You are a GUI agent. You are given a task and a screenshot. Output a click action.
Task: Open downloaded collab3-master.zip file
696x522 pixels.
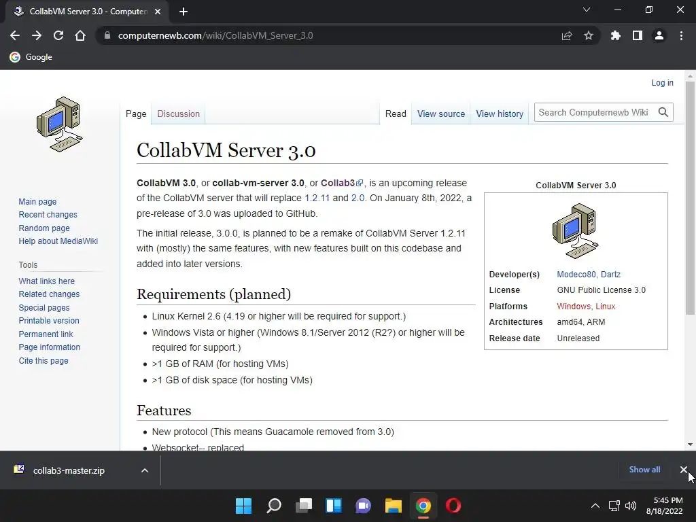pyautogui.click(x=69, y=470)
